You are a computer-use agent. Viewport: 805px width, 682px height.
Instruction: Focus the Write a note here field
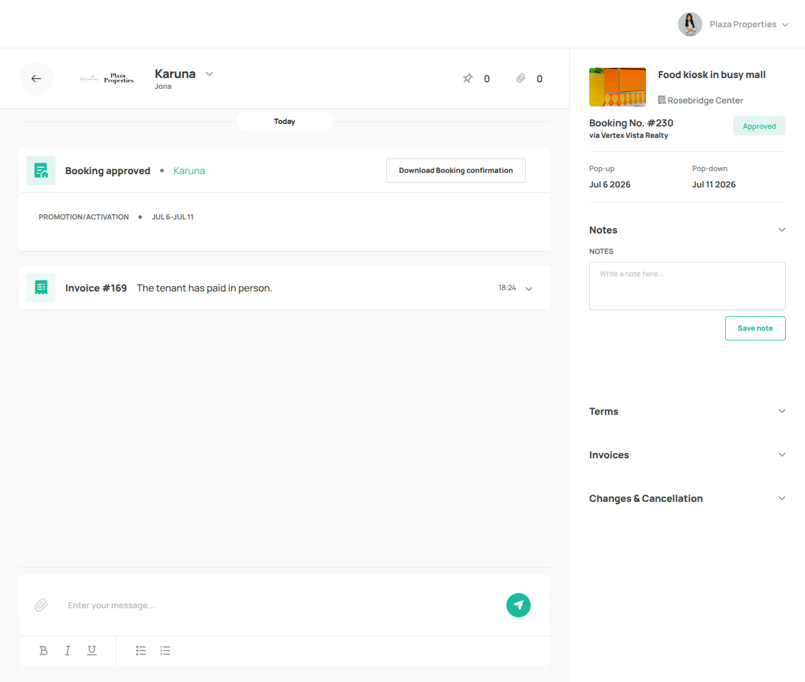687,286
